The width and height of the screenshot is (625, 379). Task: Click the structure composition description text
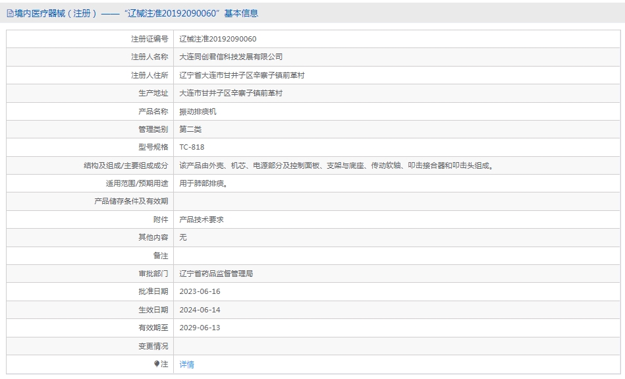tap(337, 165)
